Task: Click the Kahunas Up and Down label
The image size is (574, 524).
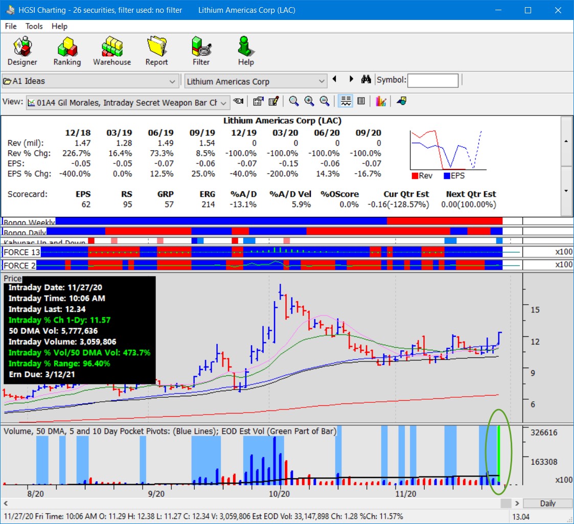Action: coord(44,242)
